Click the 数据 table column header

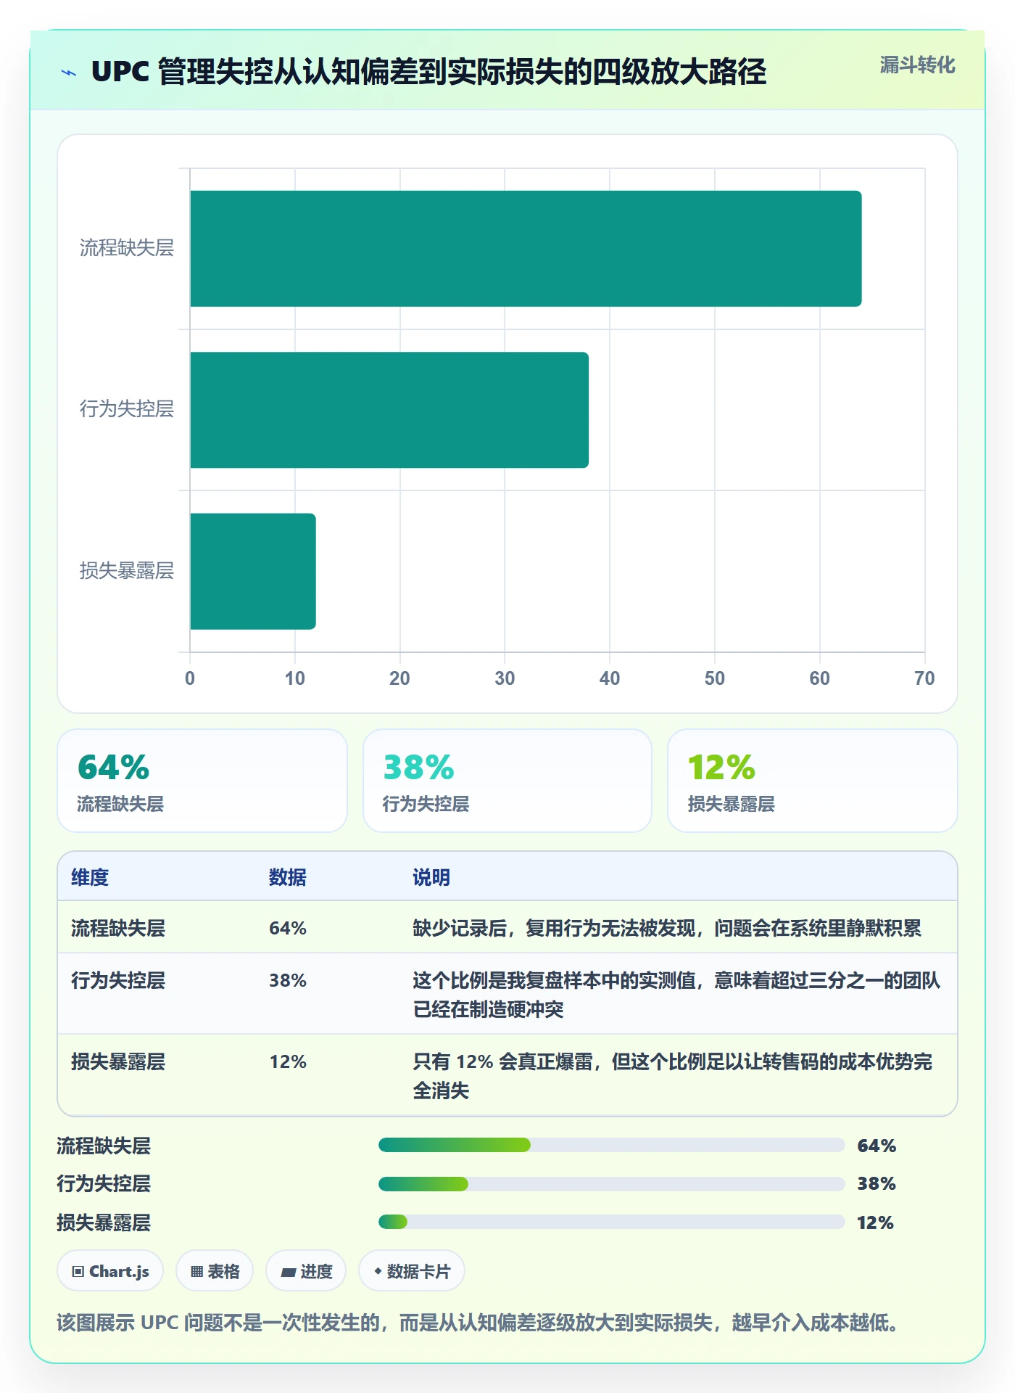point(288,877)
